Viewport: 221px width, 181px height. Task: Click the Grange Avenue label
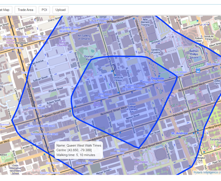(x=35, y=63)
